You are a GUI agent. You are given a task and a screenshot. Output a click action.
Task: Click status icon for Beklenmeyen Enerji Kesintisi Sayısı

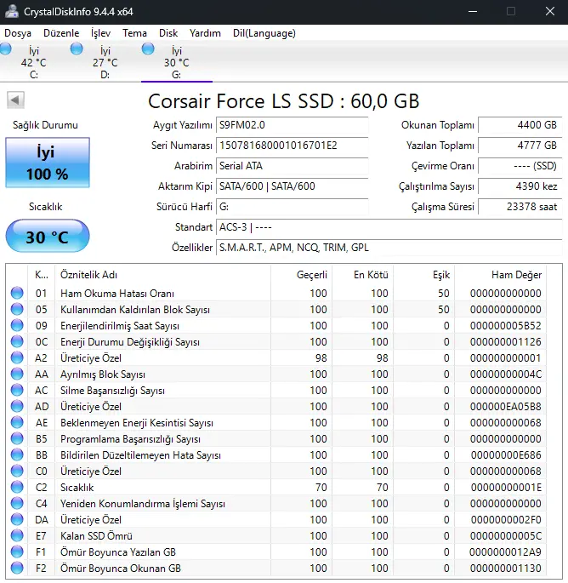point(17,422)
